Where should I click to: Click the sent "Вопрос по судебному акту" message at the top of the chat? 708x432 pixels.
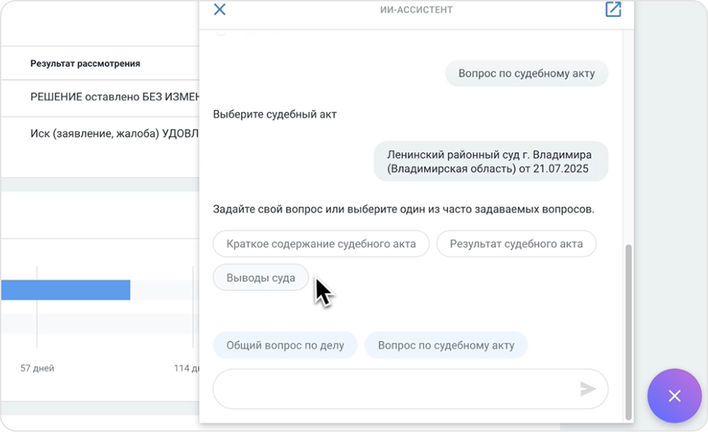pyautogui.click(x=526, y=73)
